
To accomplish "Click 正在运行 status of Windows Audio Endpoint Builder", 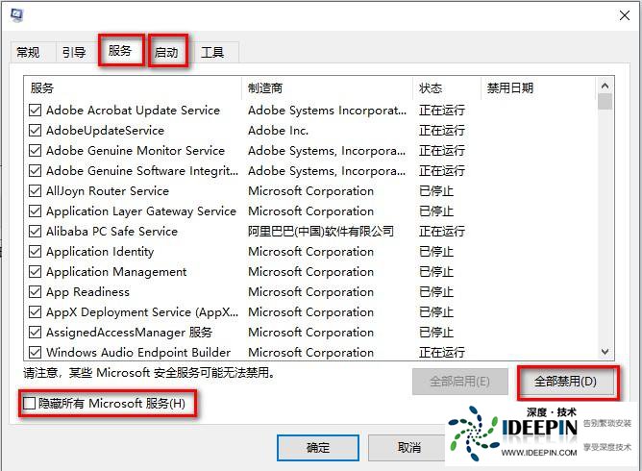I will (x=442, y=352).
